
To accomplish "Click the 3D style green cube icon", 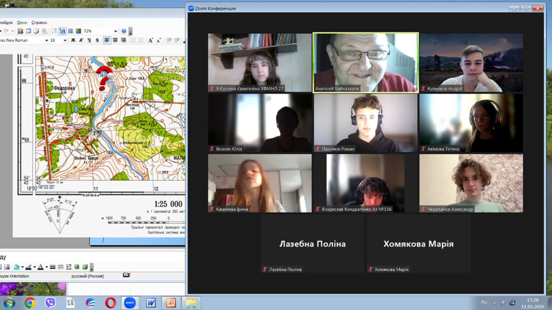I will tap(85, 267).
